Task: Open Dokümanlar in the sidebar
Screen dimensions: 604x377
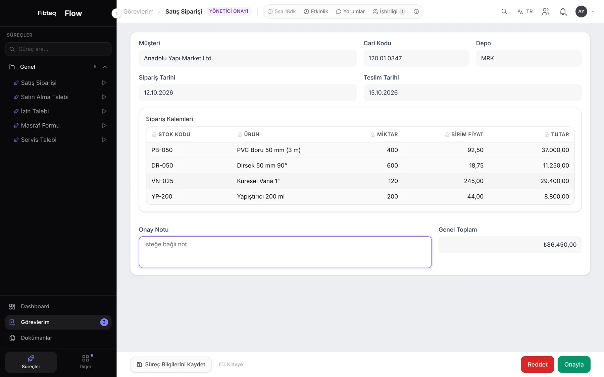Action: [x=58, y=338]
